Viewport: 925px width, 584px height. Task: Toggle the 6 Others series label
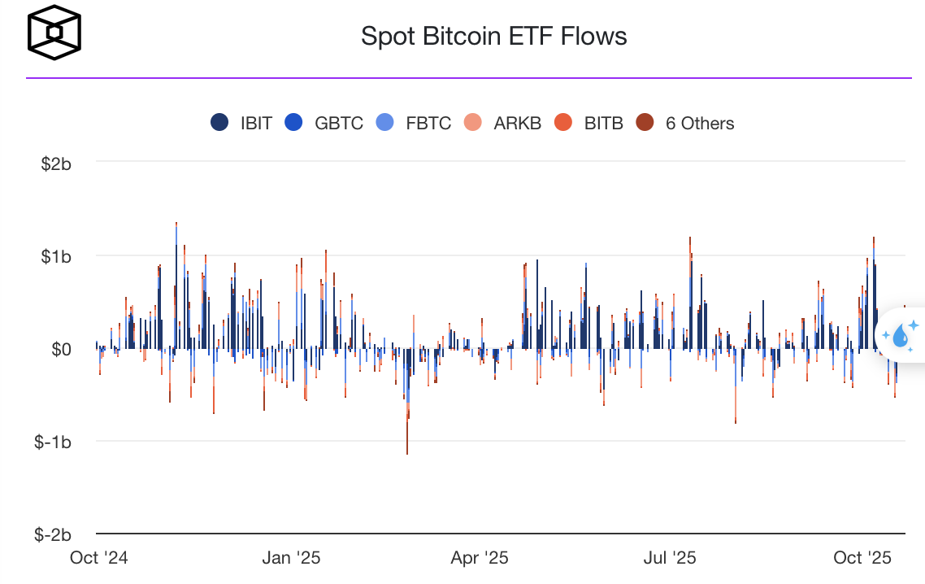pyautogui.click(x=699, y=124)
